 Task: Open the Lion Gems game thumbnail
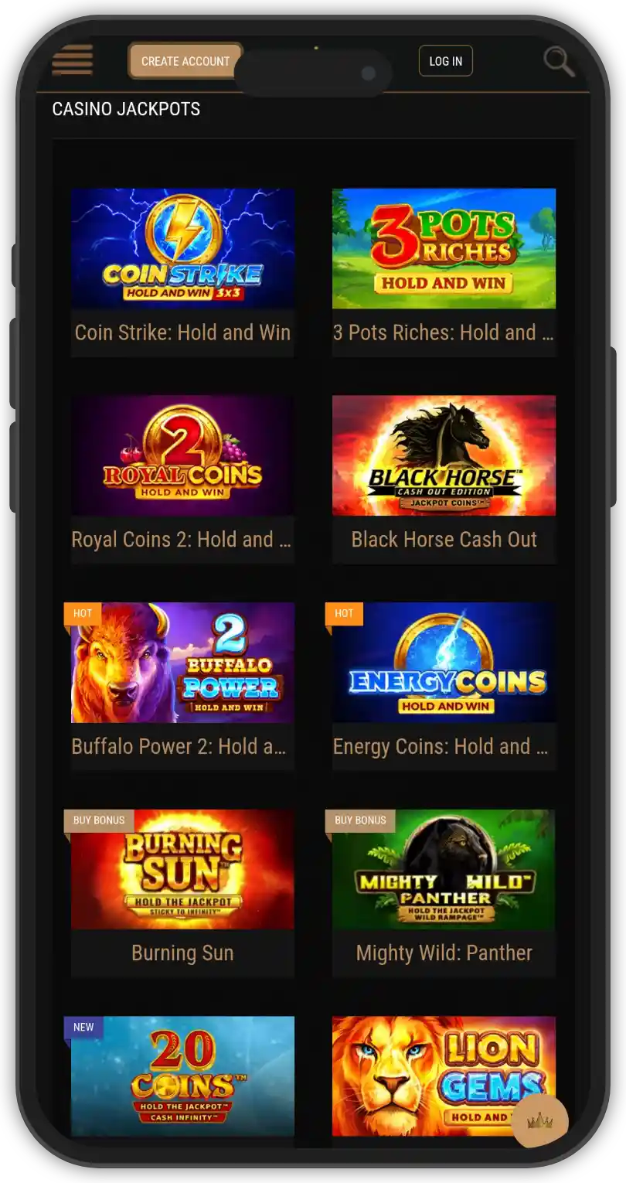pos(444,1076)
